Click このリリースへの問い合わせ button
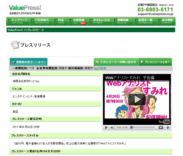Image resolution: width=183 pixels, height=156 pixels. tap(116, 62)
